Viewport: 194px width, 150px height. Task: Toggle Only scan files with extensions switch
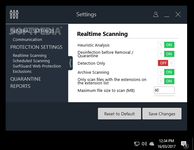pos(166,81)
